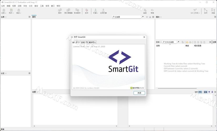Image resolution: width=217 pixels, height=131 pixels.
Task: Click the Pull (拉取) toolbar icon
Action: pos(4,11)
